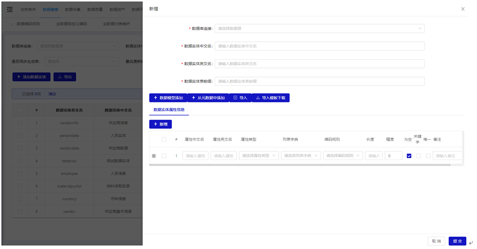The width and height of the screenshot is (477, 249).
Task: Check the checkbox for the testprop row
Action: [x=20, y=161]
